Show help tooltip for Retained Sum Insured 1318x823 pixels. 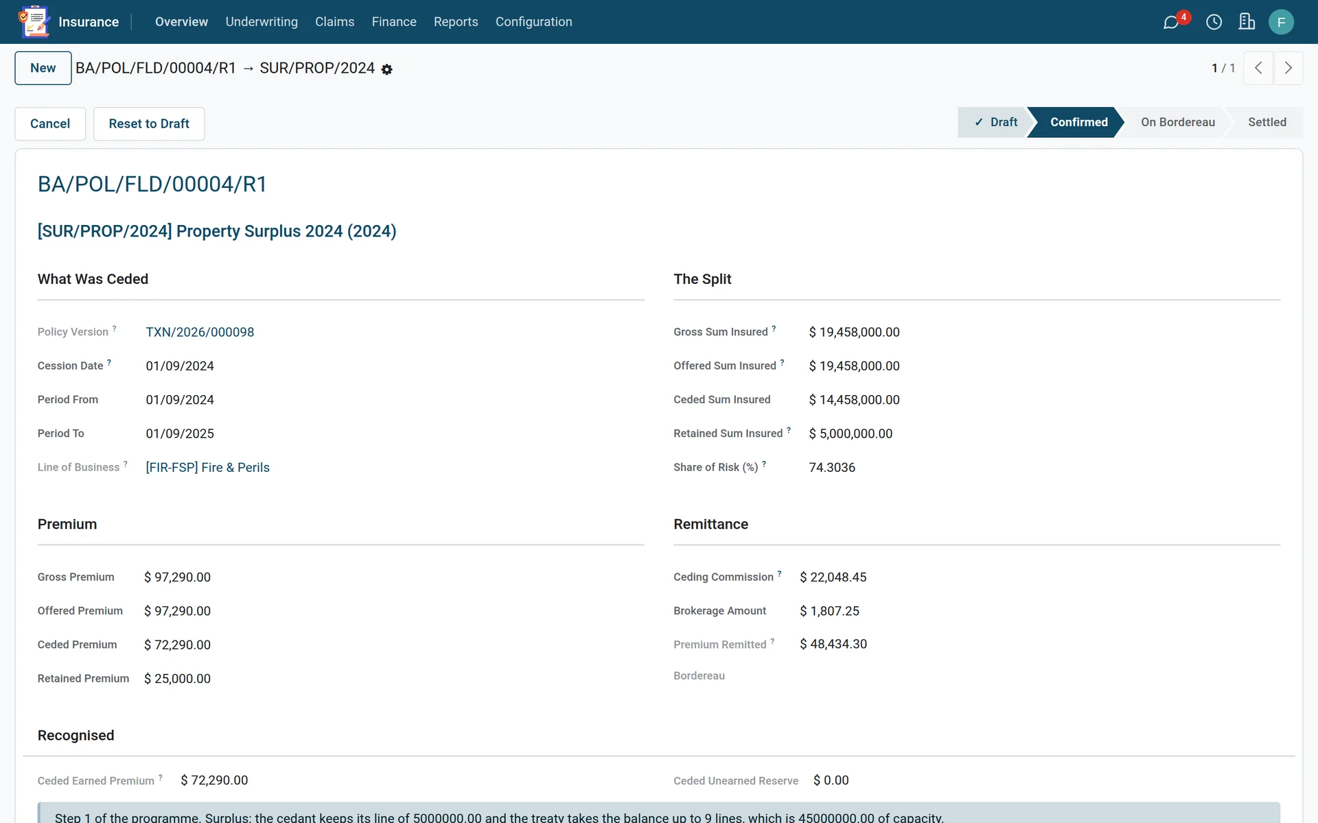(x=789, y=430)
